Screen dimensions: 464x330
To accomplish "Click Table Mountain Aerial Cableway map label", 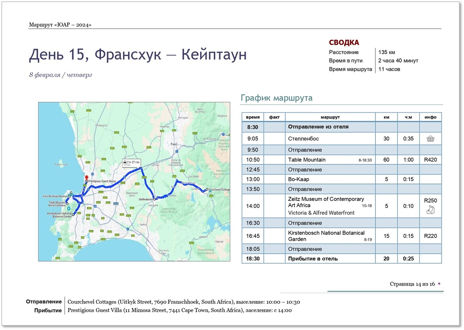I will [x=57, y=204].
